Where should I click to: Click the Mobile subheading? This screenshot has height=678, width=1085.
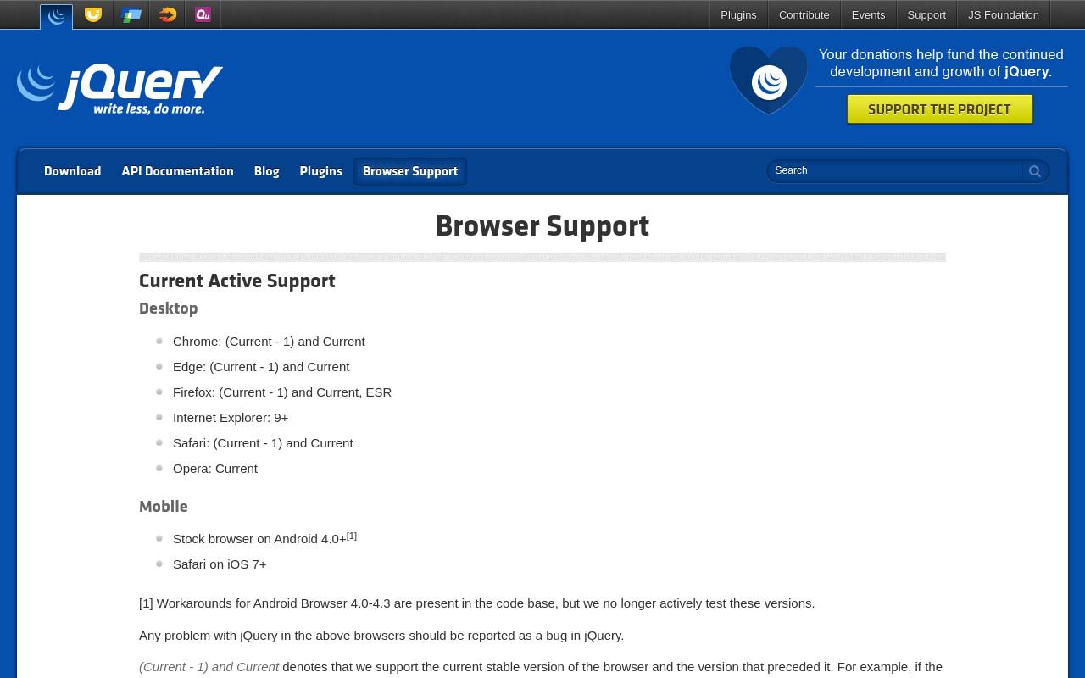tap(164, 507)
